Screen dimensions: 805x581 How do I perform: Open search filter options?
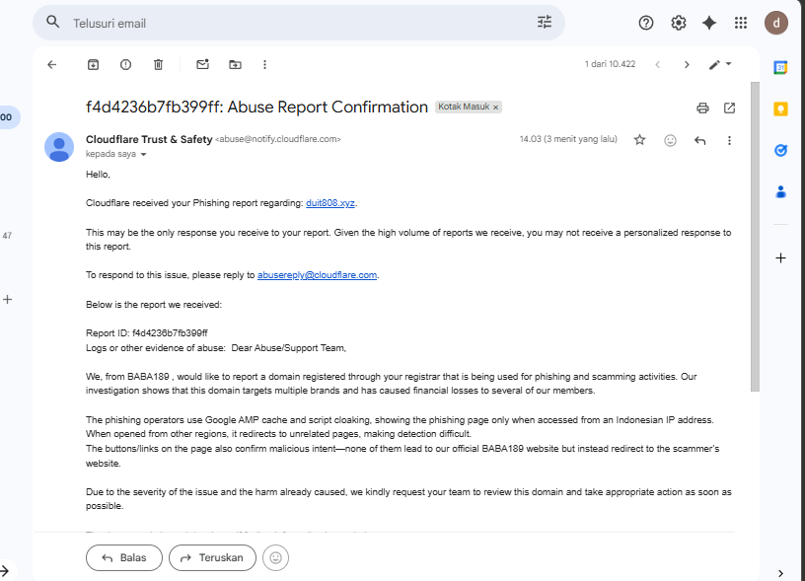click(x=545, y=22)
